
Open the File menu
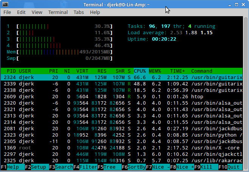click(x=7, y=12)
